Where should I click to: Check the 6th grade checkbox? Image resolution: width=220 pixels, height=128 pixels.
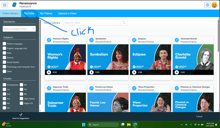(x=21, y=85)
